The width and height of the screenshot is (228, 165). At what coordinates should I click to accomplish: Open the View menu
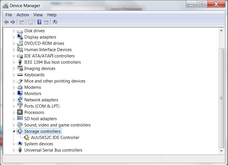tap(38, 15)
